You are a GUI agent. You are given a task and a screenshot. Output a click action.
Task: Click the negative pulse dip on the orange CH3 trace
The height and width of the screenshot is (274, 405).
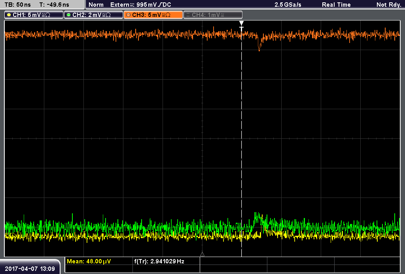click(259, 44)
